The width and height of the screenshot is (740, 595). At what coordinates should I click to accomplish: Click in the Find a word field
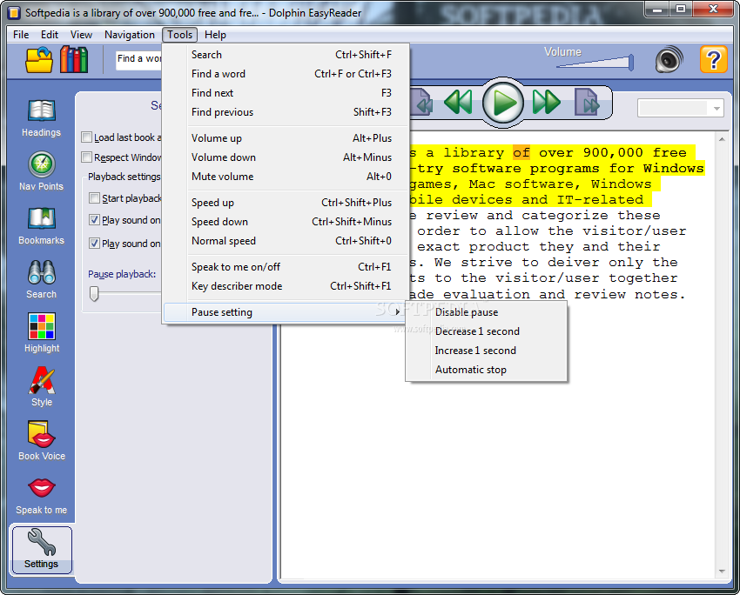(x=138, y=59)
